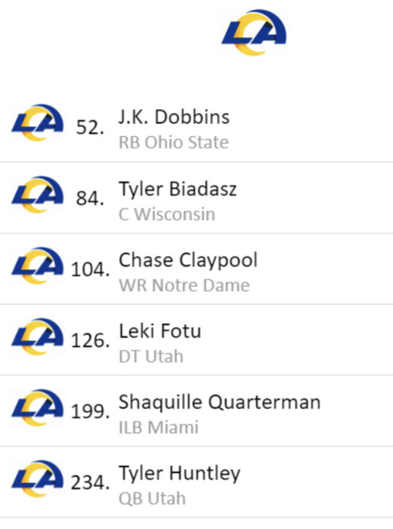Click Rams logo beside pick 234
The width and height of the screenshot is (393, 529).
(x=38, y=478)
